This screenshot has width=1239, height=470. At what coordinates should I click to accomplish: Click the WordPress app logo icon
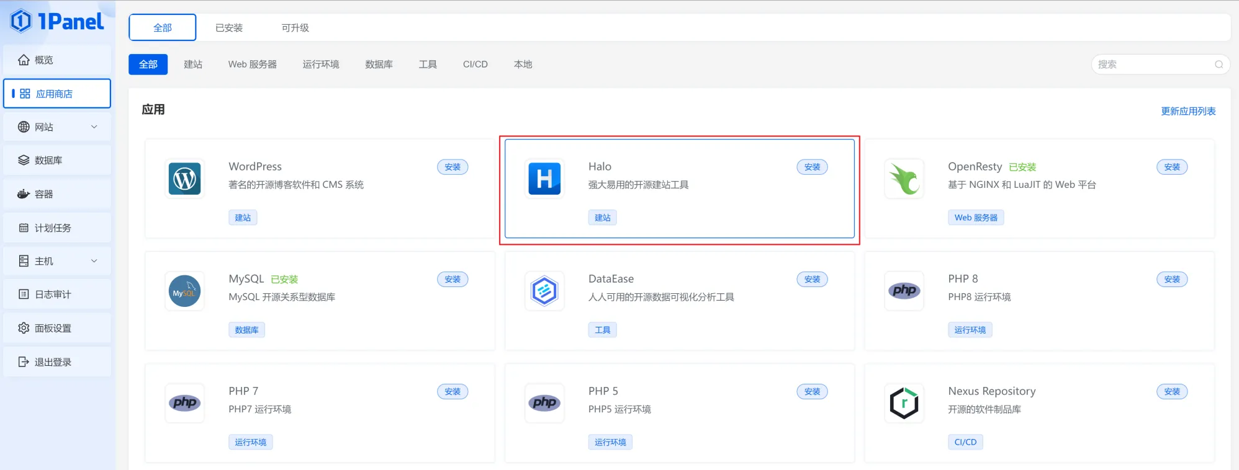[x=184, y=179]
